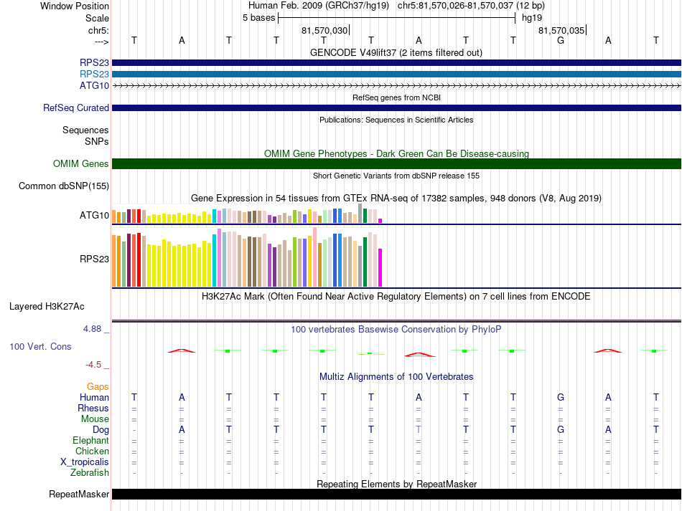682x511 pixels.
Task: Click the RefSeq Curated track label
Action: tap(75, 108)
